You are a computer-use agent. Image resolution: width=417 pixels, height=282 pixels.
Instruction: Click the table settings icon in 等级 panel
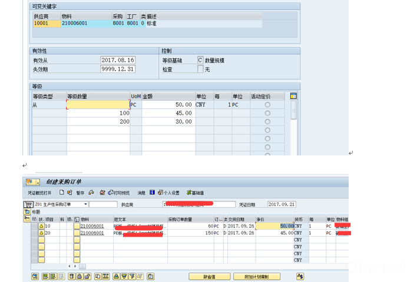click(x=293, y=96)
